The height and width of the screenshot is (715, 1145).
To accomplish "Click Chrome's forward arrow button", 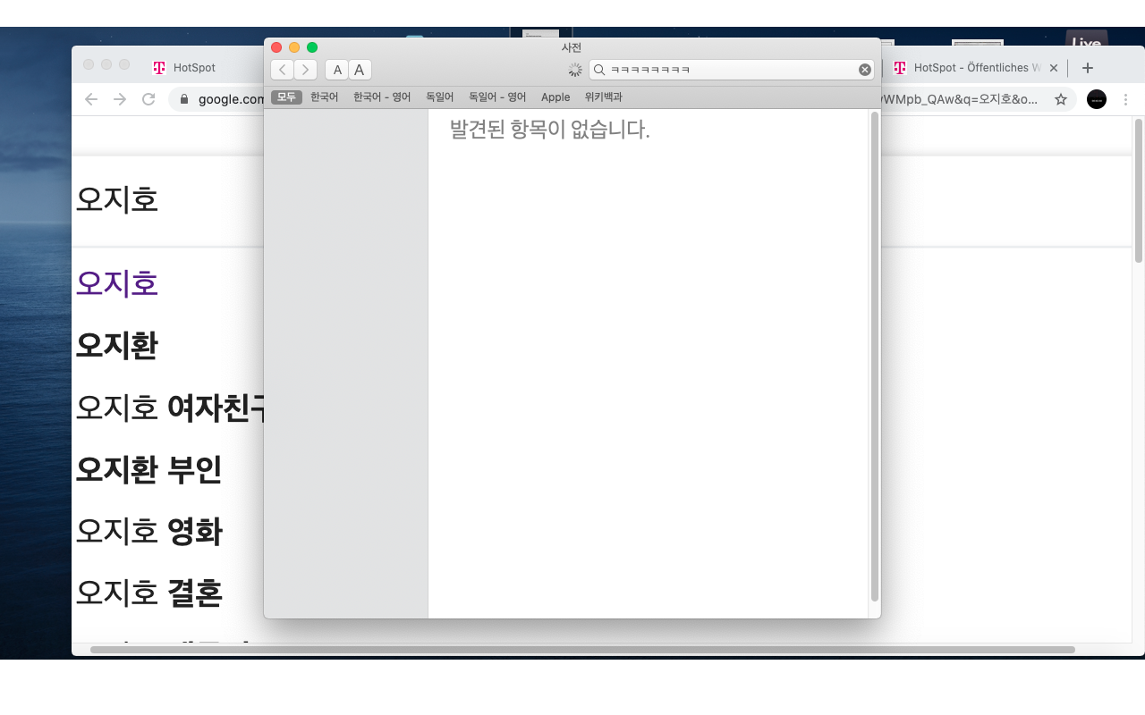I will [x=120, y=99].
